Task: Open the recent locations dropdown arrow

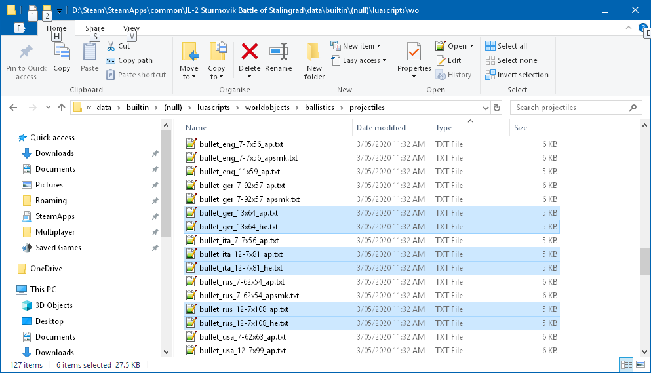Action: [48, 108]
